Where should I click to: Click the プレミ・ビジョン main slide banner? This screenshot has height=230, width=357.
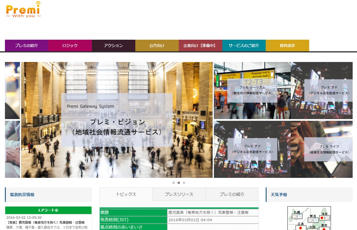(117, 120)
